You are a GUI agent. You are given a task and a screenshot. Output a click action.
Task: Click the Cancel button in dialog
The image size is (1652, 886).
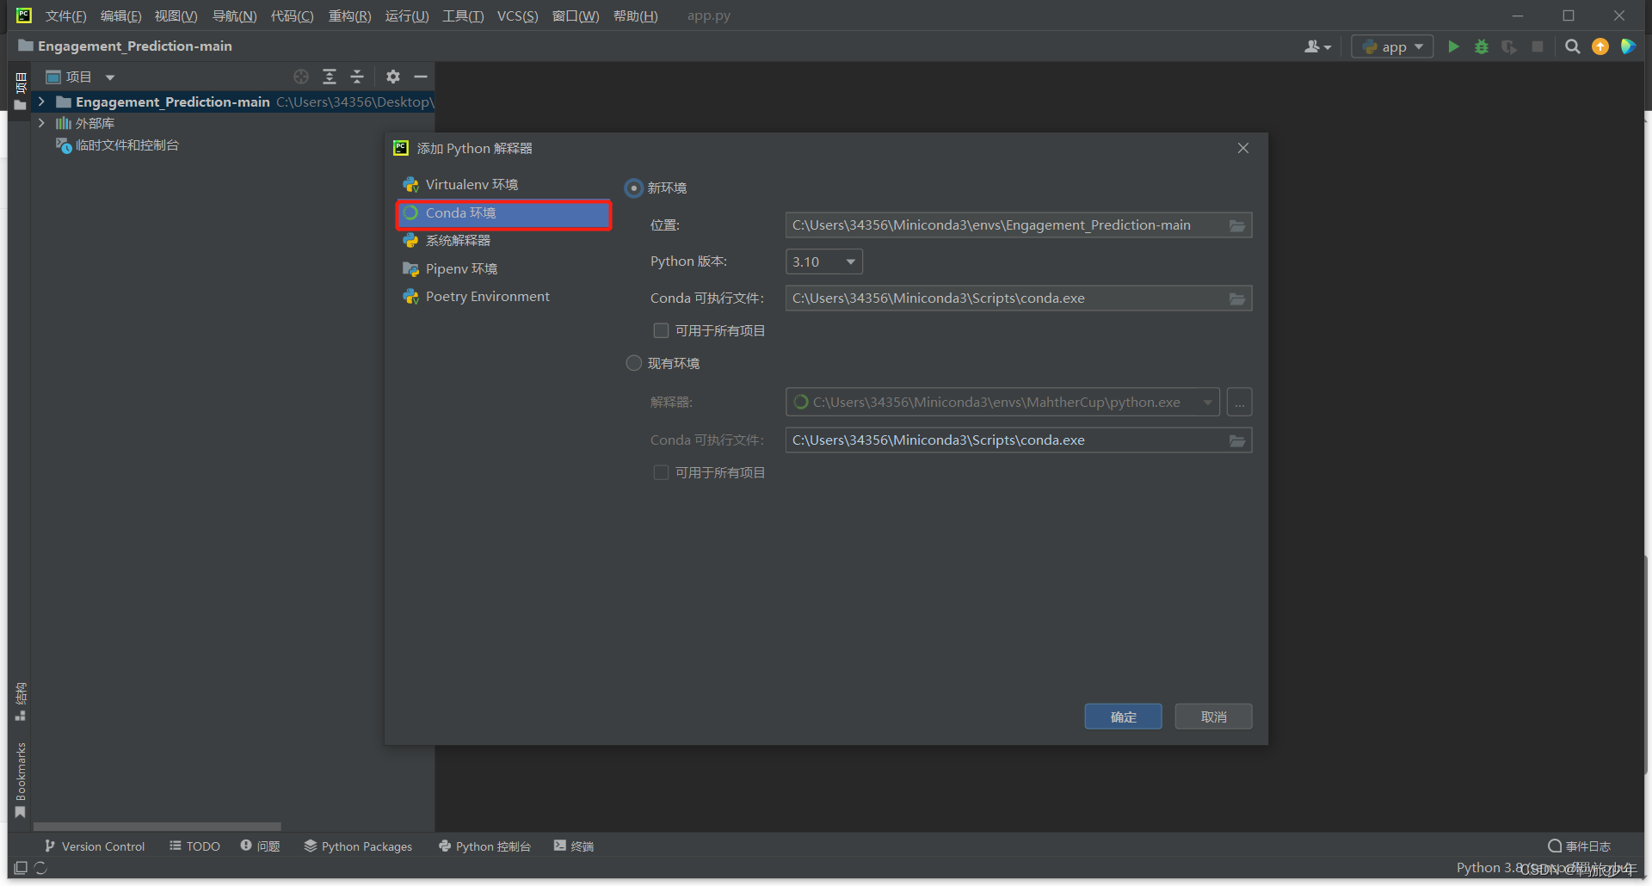1213,717
